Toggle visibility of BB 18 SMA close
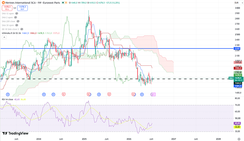Image resolution: width=244 pixels, height=141 pixels. [x=22, y=29]
